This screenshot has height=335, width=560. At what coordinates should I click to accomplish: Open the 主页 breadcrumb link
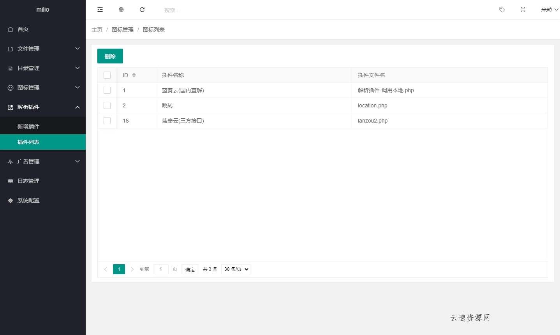[97, 30]
